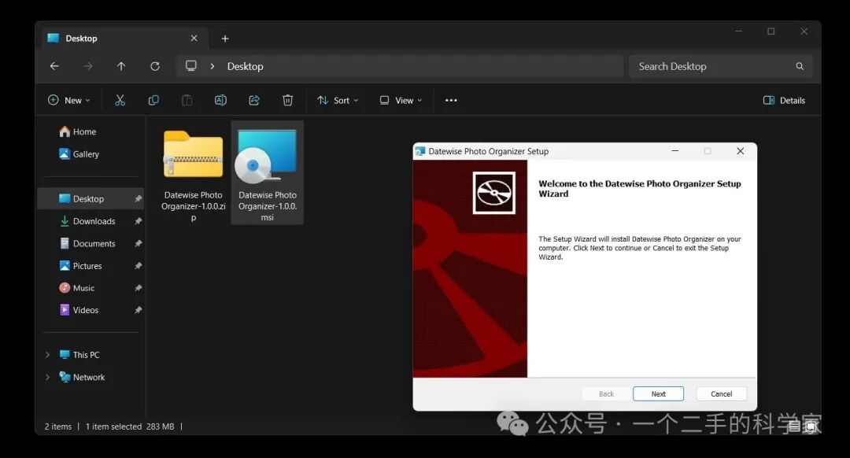Click the Setup window title bar icon
This screenshot has width=850, height=458.
click(x=420, y=151)
